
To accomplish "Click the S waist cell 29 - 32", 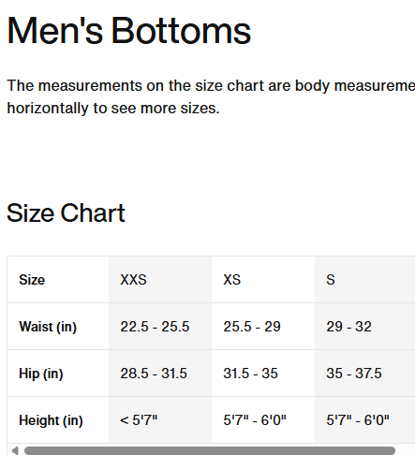I will coord(365,327).
